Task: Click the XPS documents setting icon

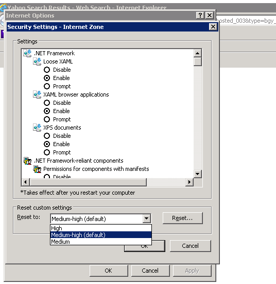Action: coord(37,128)
